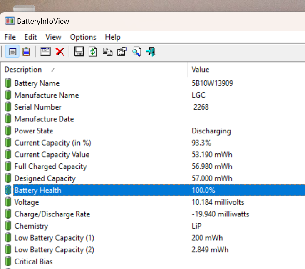Click the 5B10W13909 battery name value
Viewport: 305px width, 269px height.
(x=212, y=83)
